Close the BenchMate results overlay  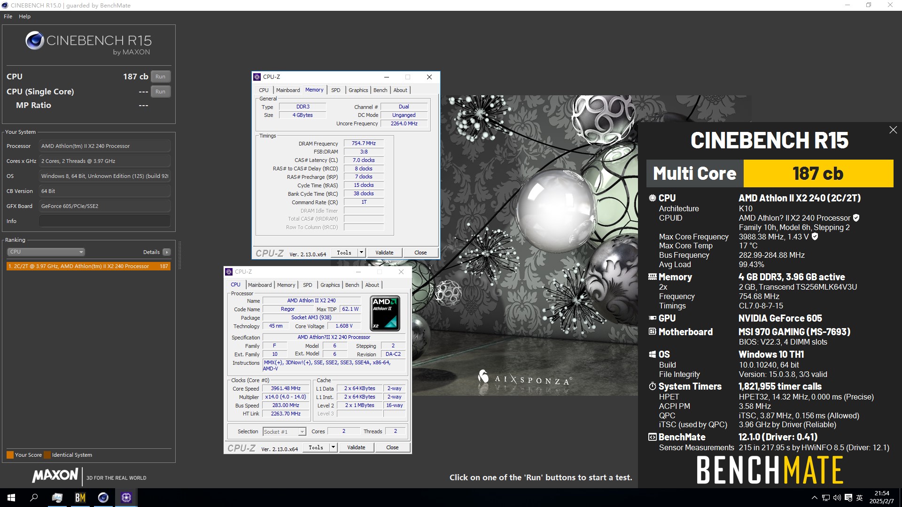click(x=893, y=130)
